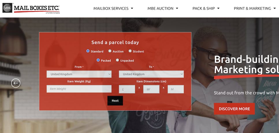Click caret next to Print & Marketing

point(275,8)
